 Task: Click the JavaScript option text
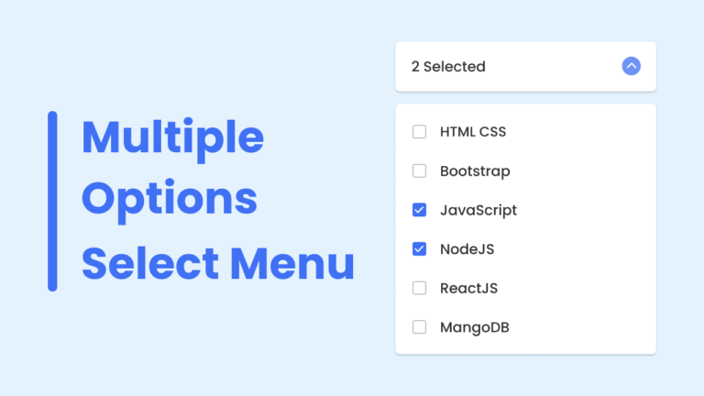[x=478, y=210]
